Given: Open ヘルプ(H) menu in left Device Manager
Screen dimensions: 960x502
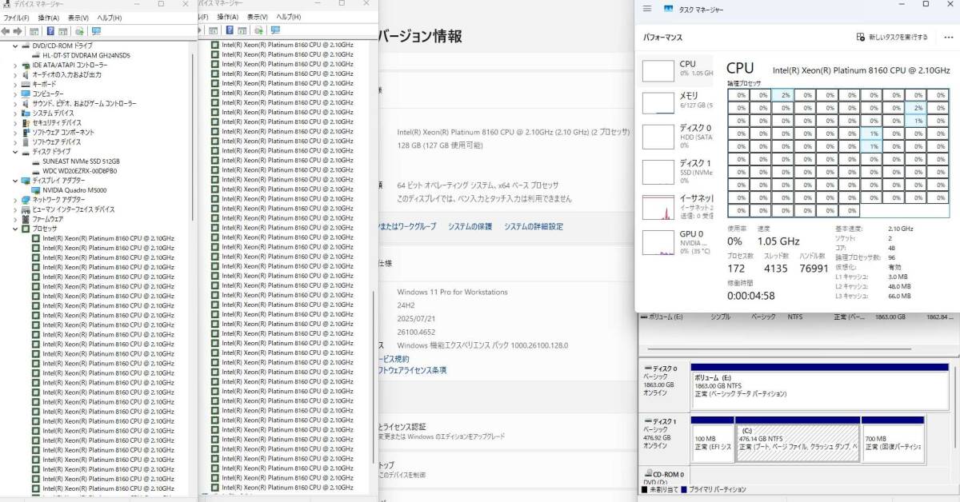Looking at the screenshot, I should click(109, 18).
